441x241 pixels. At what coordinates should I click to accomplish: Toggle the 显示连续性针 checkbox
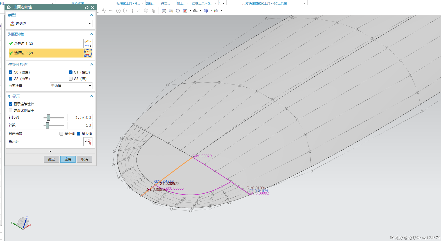click(11, 104)
